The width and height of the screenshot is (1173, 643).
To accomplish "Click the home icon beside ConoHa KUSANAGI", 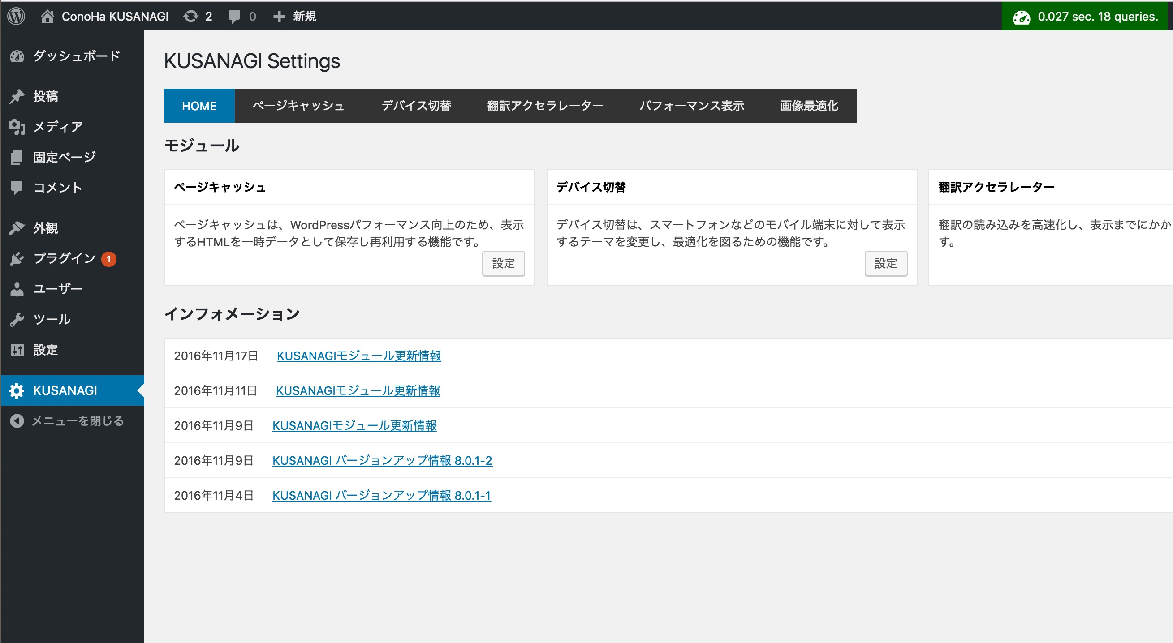I will click(47, 17).
